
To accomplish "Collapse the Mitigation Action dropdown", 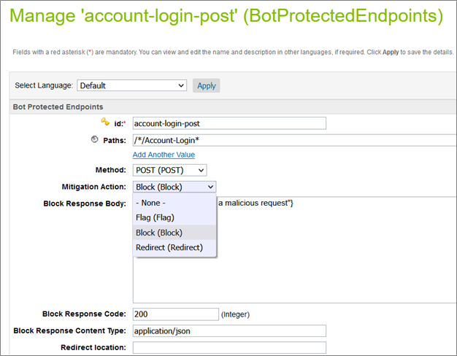I will coord(174,187).
